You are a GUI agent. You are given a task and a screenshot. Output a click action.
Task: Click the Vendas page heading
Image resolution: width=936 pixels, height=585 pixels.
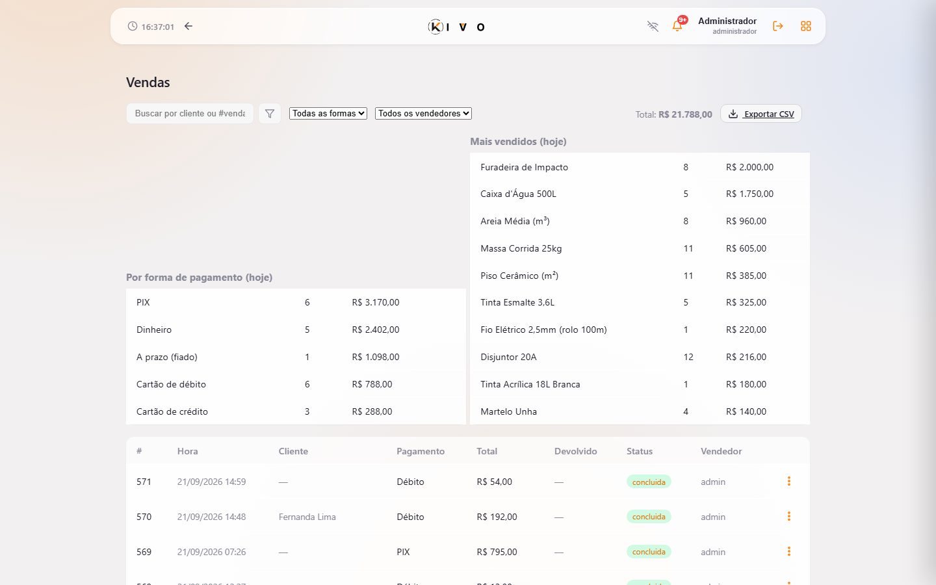148,83
